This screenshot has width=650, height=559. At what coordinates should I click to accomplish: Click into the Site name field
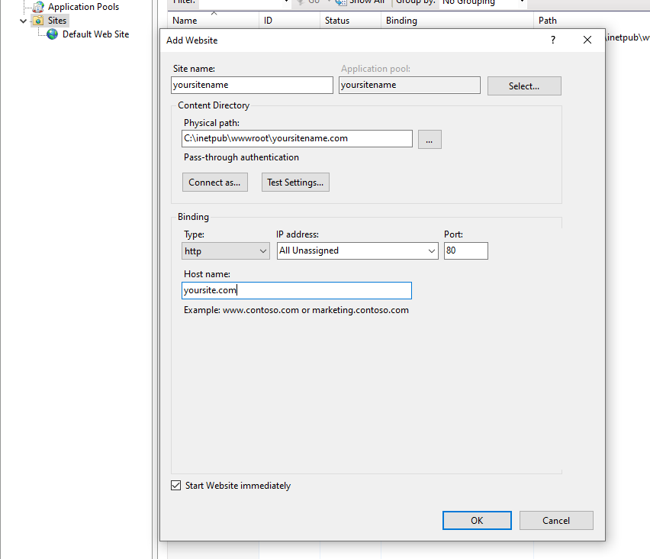coord(252,85)
